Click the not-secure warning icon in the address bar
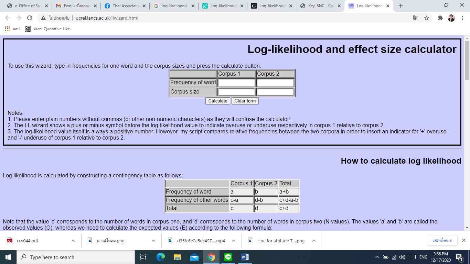Screen dimensions: 470x264 (43, 18)
